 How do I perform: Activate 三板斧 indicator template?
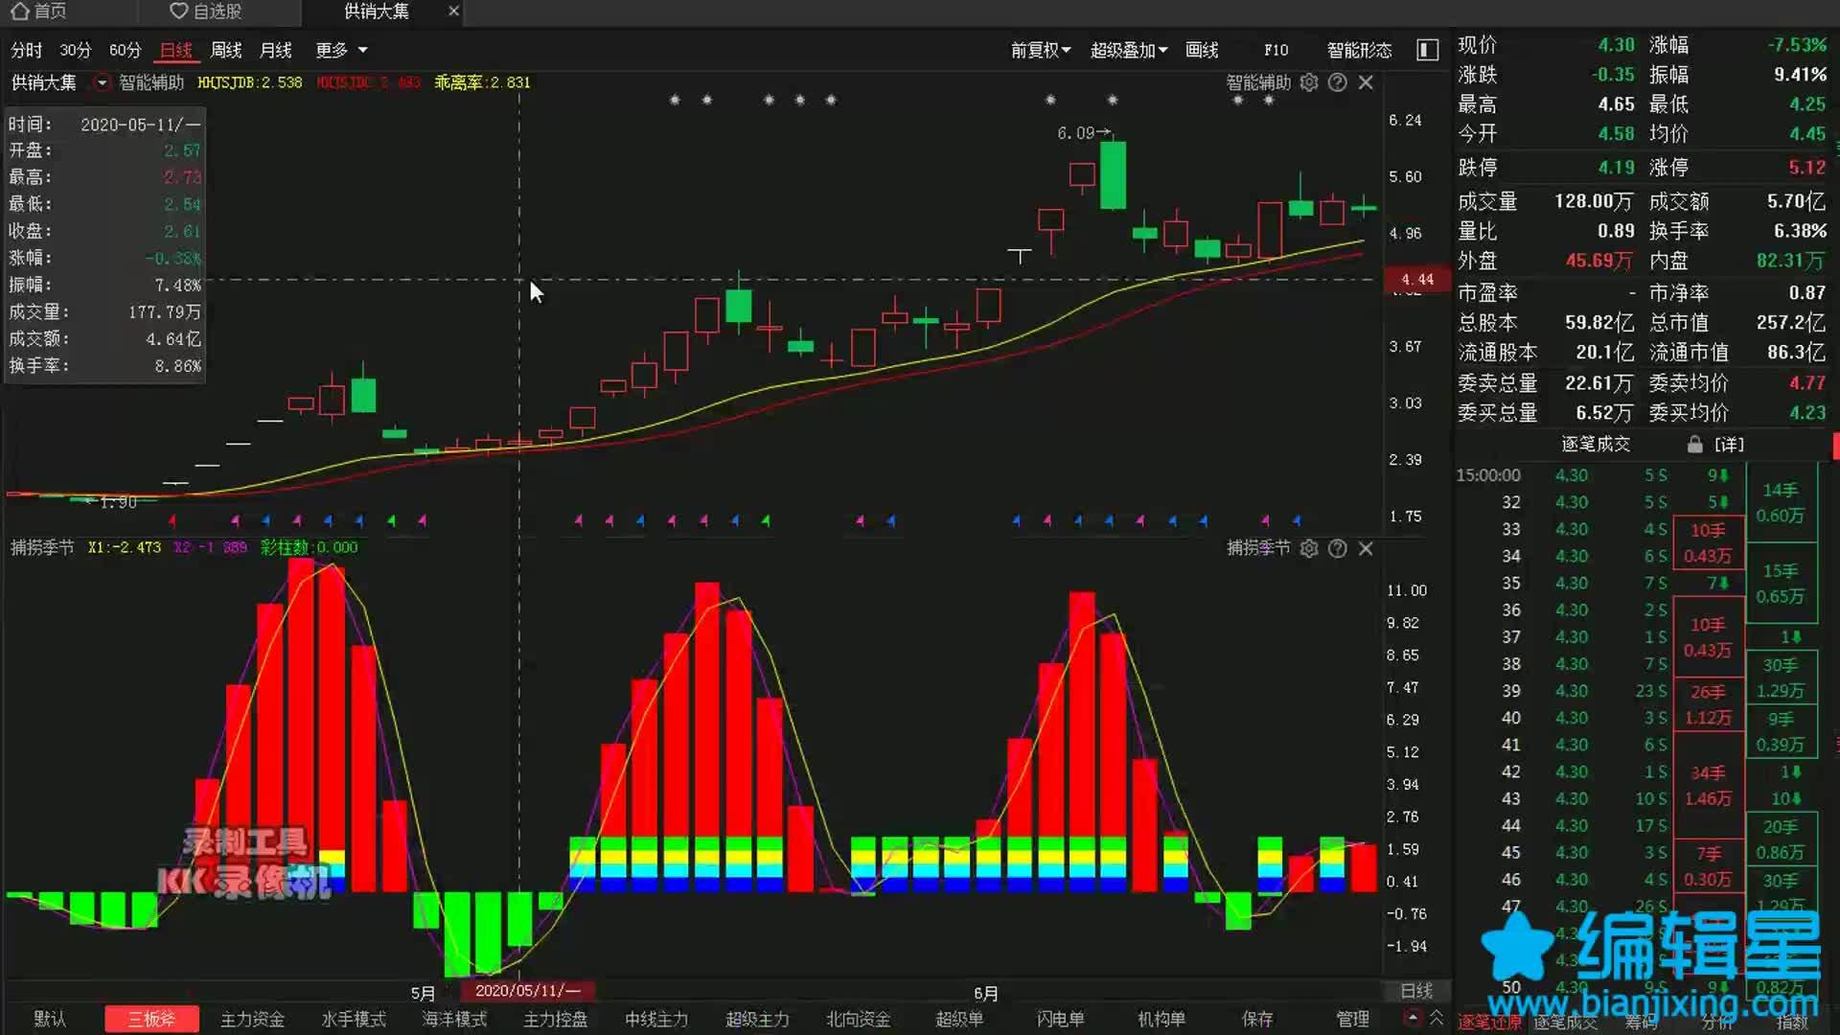(151, 1019)
